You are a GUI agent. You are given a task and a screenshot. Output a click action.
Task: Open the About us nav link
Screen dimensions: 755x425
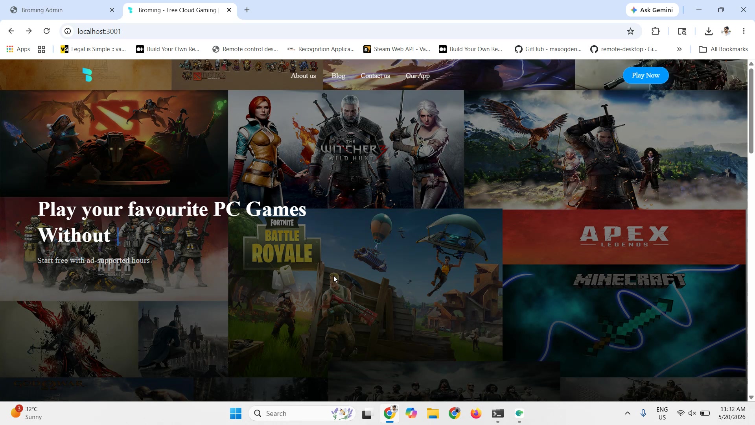coord(303,76)
